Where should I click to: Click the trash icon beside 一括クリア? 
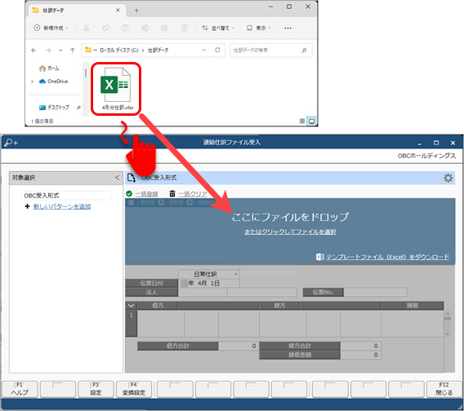pos(172,193)
